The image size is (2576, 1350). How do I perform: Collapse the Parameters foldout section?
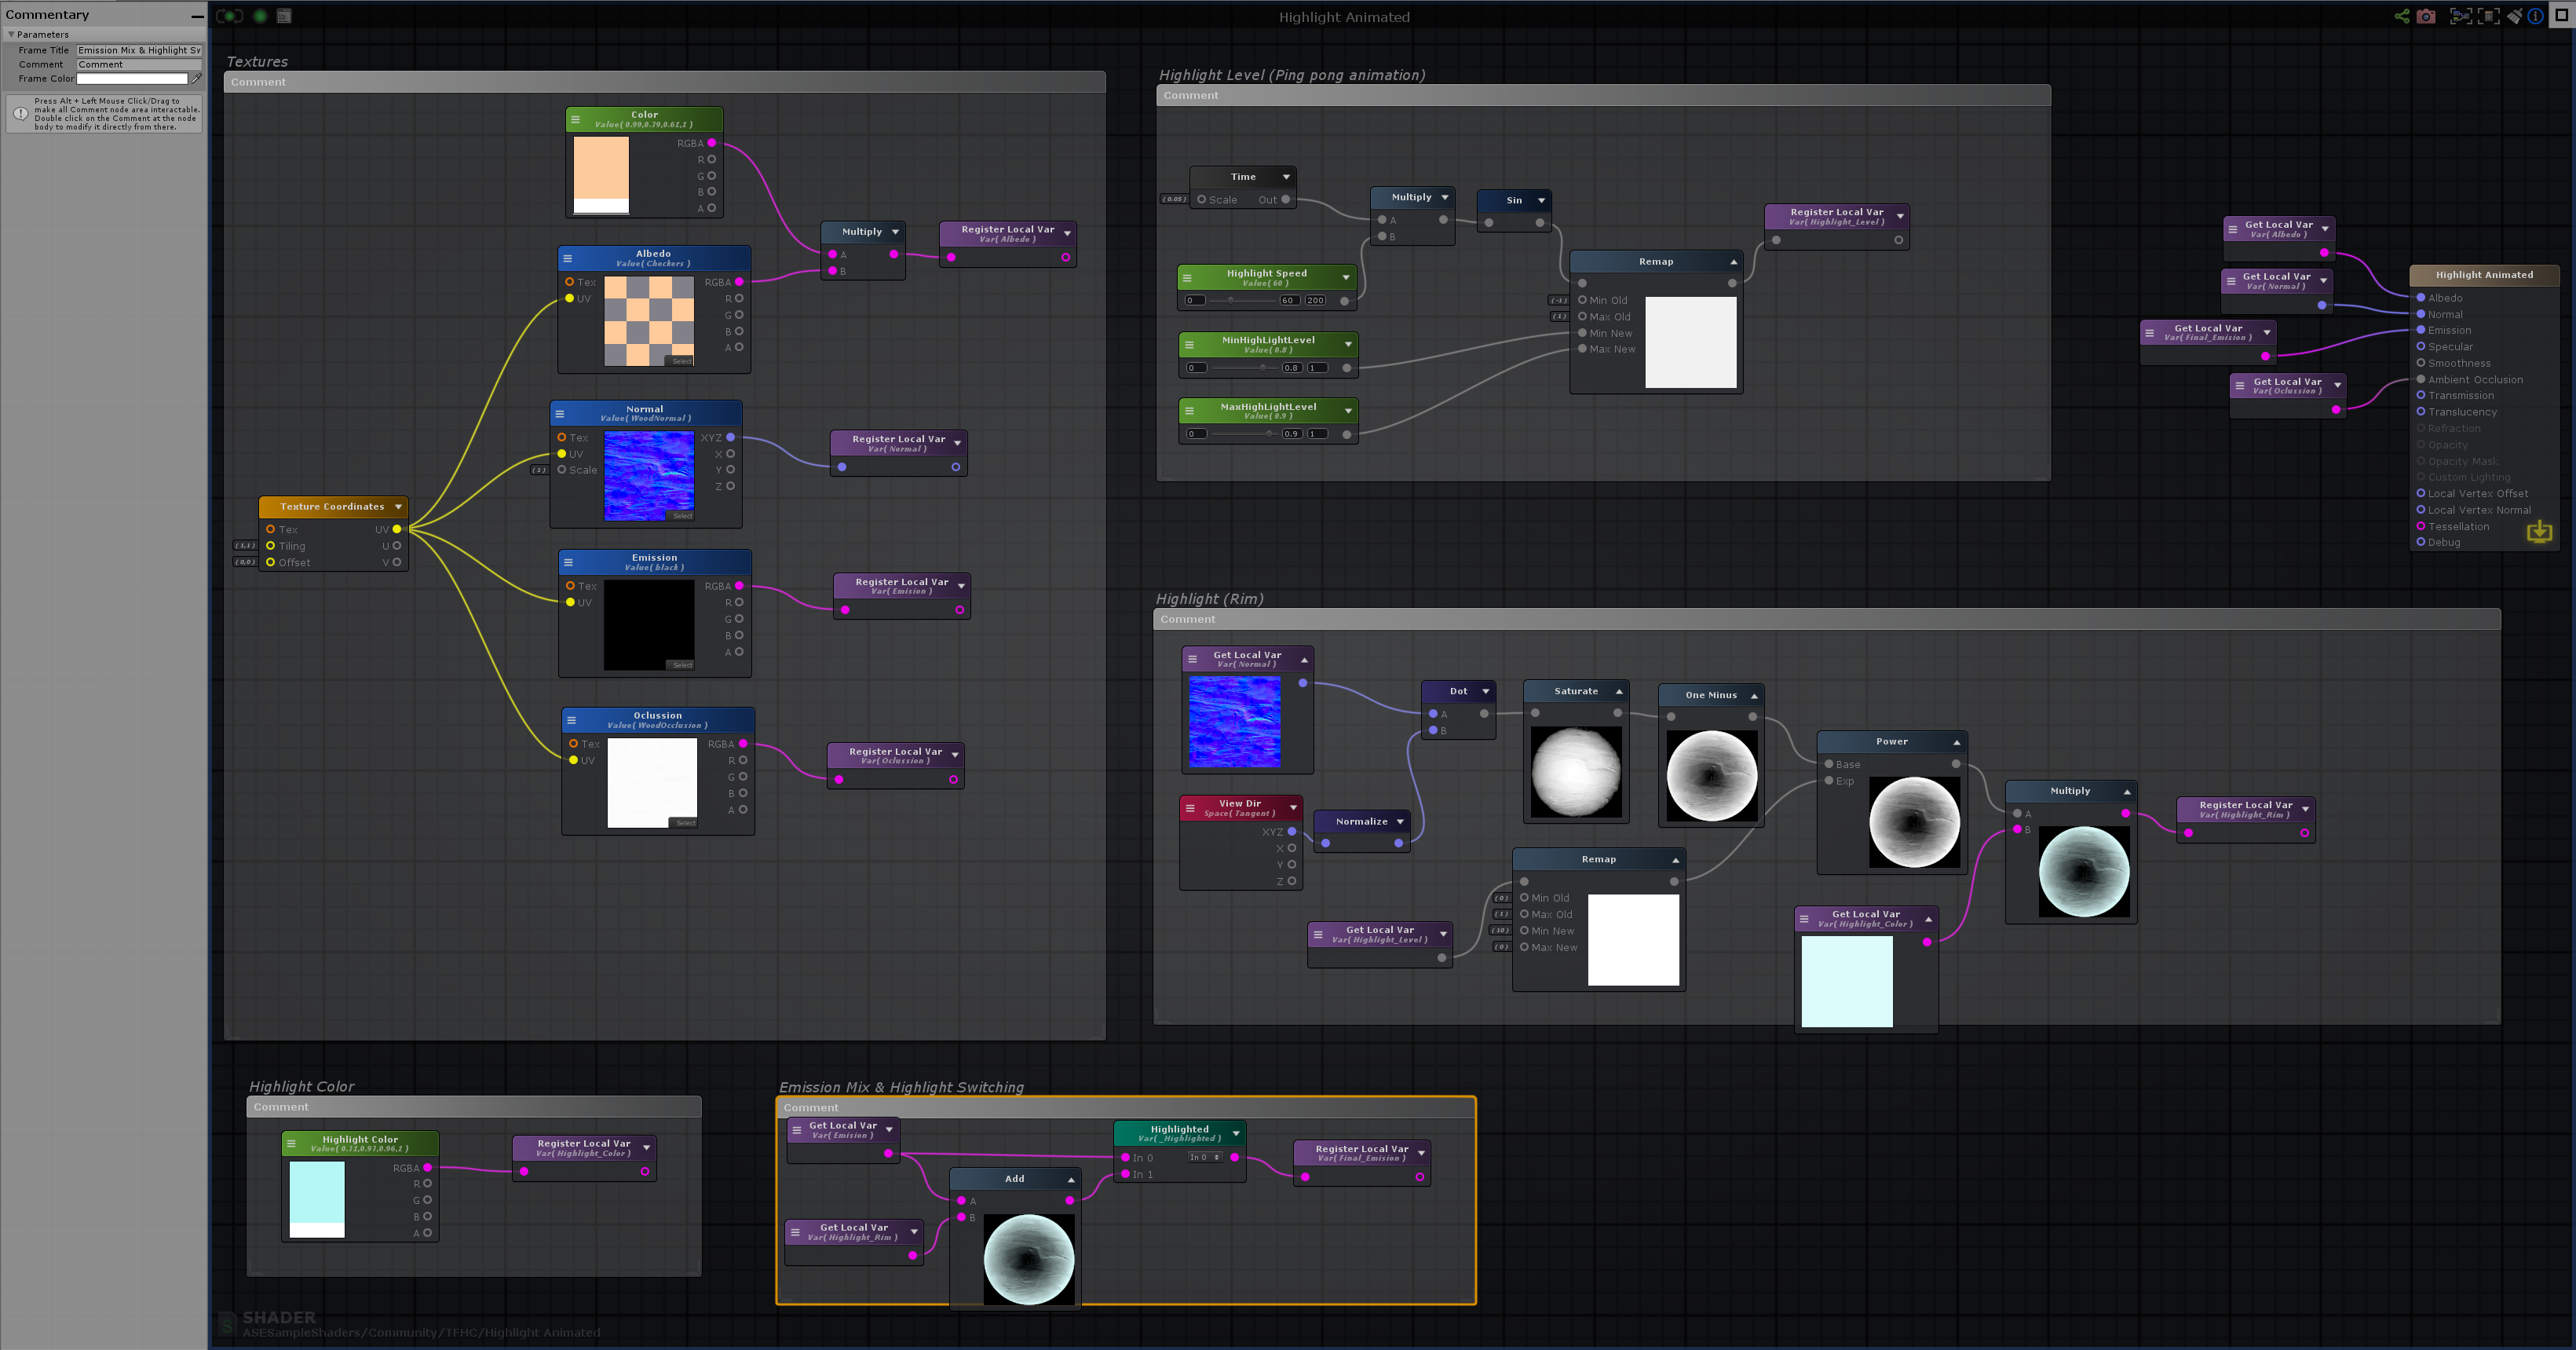(11, 34)
